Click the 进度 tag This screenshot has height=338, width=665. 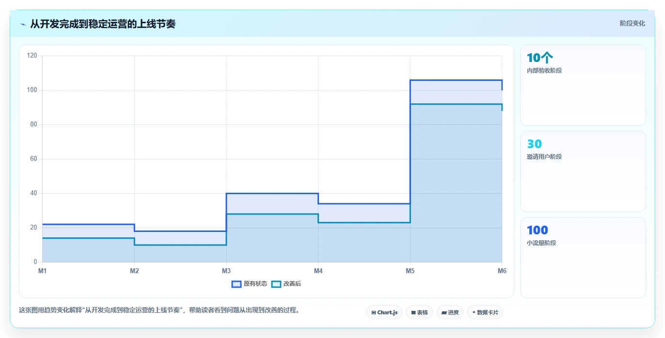[x=450, y=312]
